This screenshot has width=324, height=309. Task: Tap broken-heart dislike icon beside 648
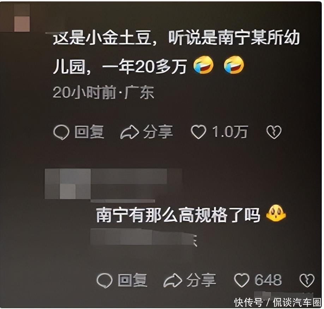tap(307, 280)
